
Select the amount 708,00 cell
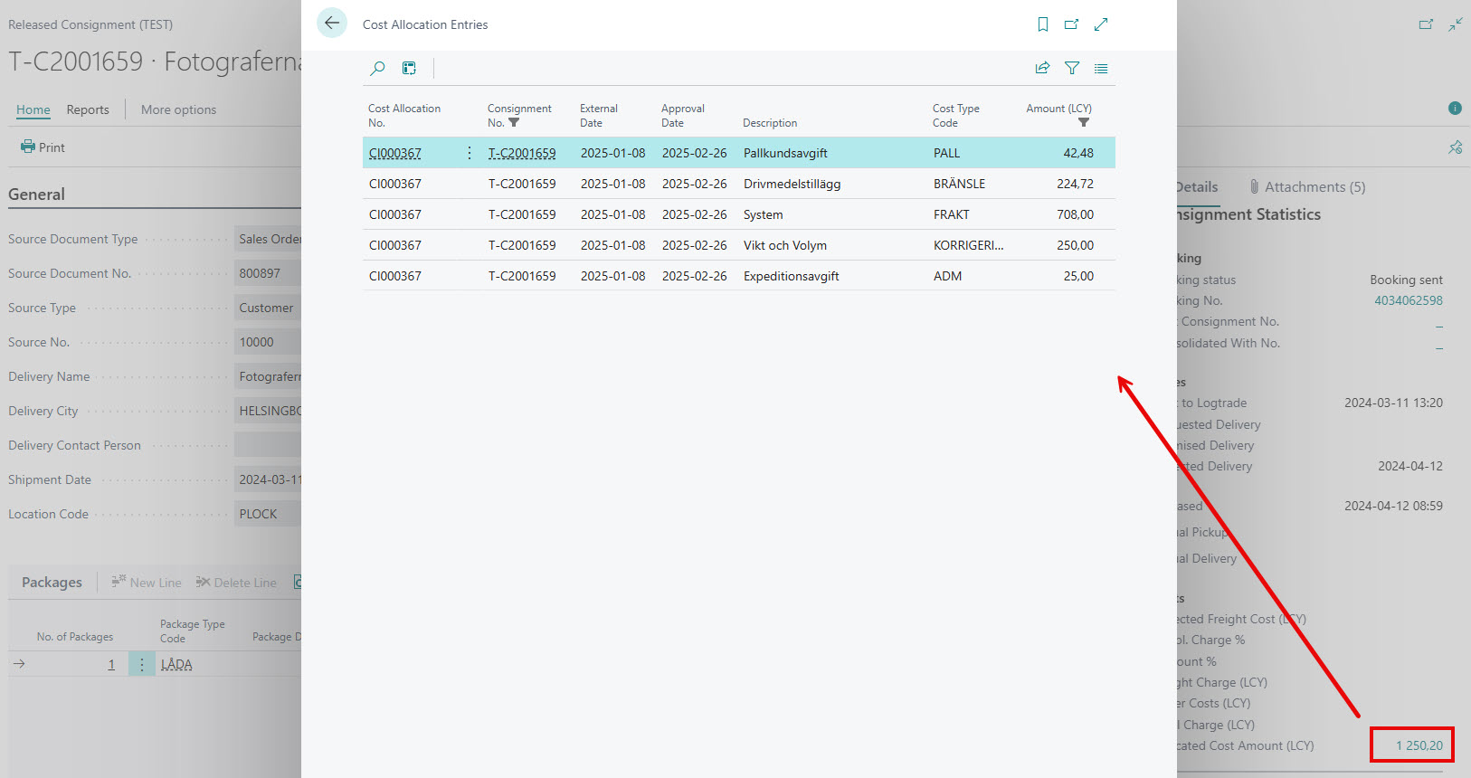click(x=1075, y=214)
